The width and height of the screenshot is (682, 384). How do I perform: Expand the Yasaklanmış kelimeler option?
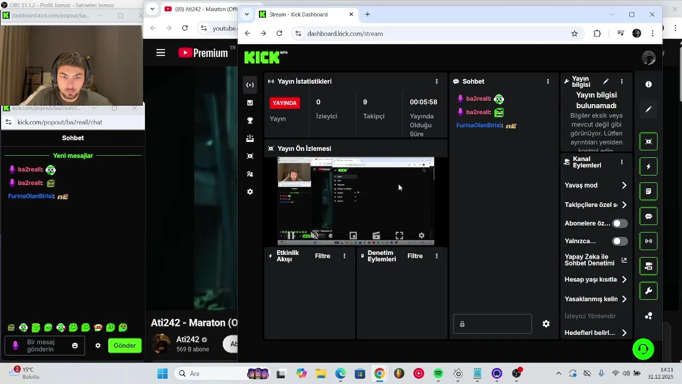coord(596,299)
